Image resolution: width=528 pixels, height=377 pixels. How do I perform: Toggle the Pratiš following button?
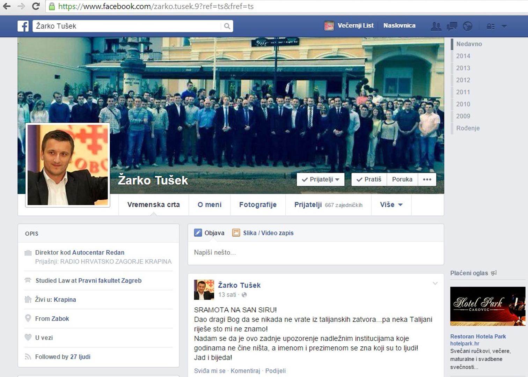click(x=369, y=179)
